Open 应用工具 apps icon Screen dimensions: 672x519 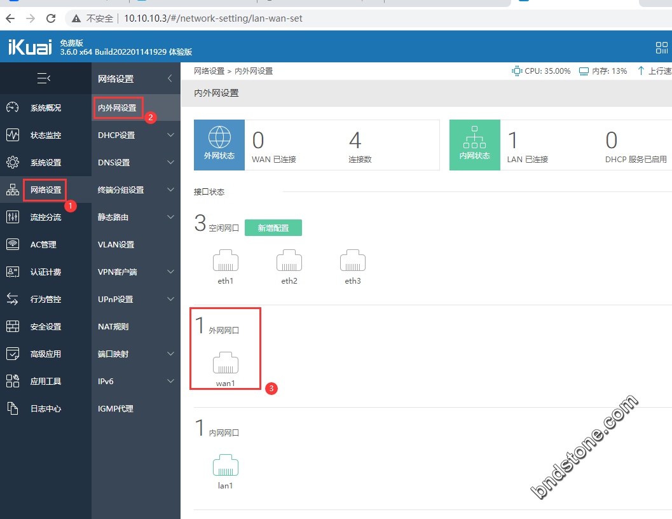point(13,381)
